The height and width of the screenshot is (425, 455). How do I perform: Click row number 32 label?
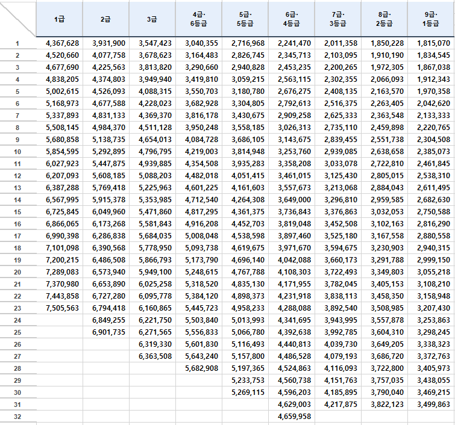17,417
